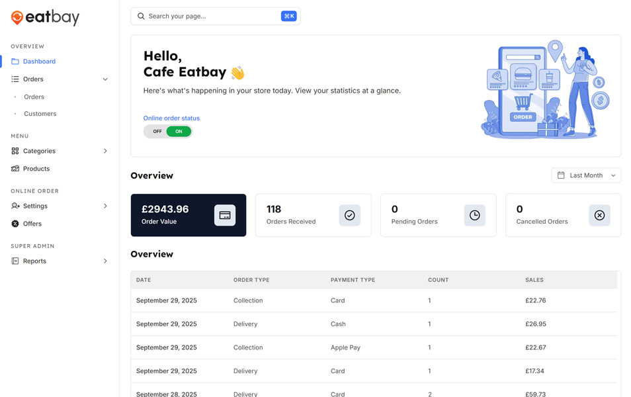This screenshot has height=397, width=631.
Task: Click the Online order status link
Action: click(x=171, y=118)
